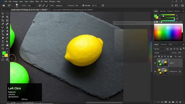This screenshot has height=104, width=185.
Task: Toggle lock image pixels brush icon
Action: [x=162, y=57]
